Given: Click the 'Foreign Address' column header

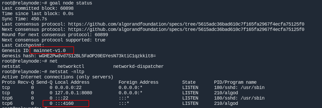Looking at the screenshot, I should pyautogui.click(x=138, y=82).
